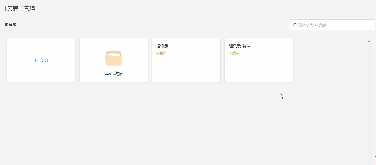The image size is (376, 165).
Task: Click the 基础数据 folder name
Action: coord(114,74)
